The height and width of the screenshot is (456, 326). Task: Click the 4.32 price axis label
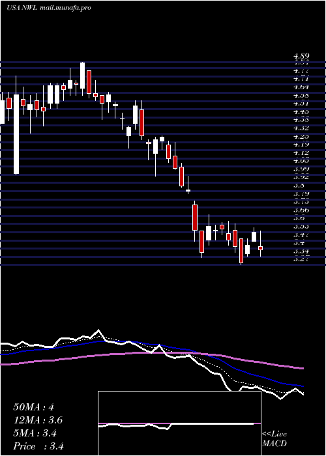coord(301,128)
